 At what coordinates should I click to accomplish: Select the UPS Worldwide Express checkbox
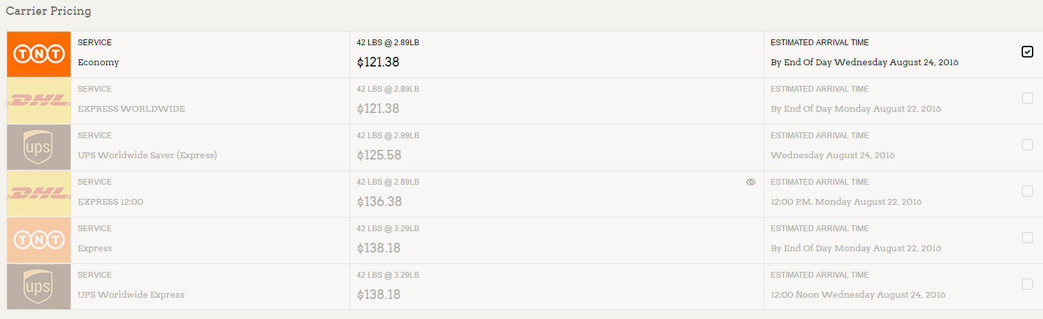tap(1027, 284)
